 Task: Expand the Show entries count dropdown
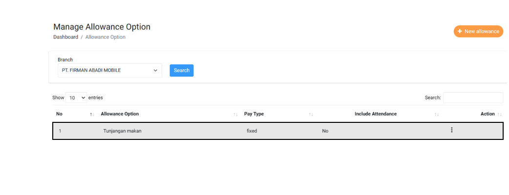76,97
